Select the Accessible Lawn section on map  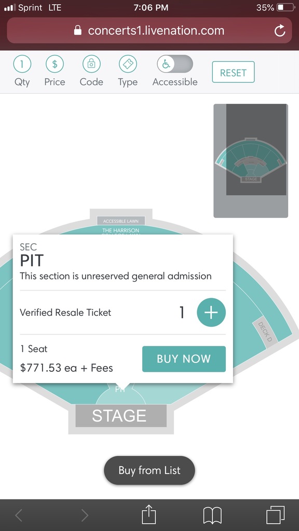[121, 221]
